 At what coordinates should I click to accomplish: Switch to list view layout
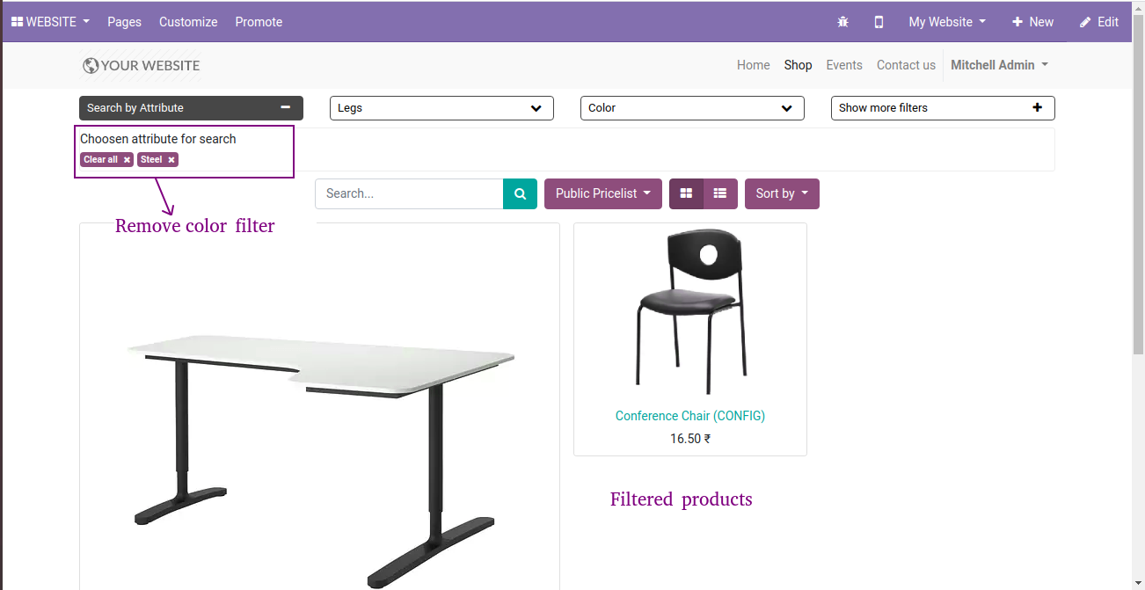pyautogui.click(x=720, y=193)
